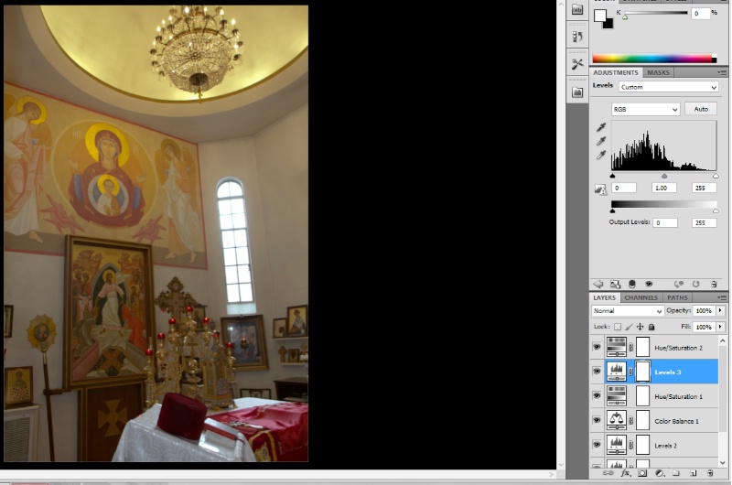Toggle adjustment layer visibility eye in Adjustments panel
The width and height of the screenshot is (732, 485).
coord(649,284)
